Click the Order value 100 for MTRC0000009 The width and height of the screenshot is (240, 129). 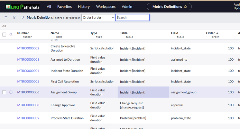[231, 118]
